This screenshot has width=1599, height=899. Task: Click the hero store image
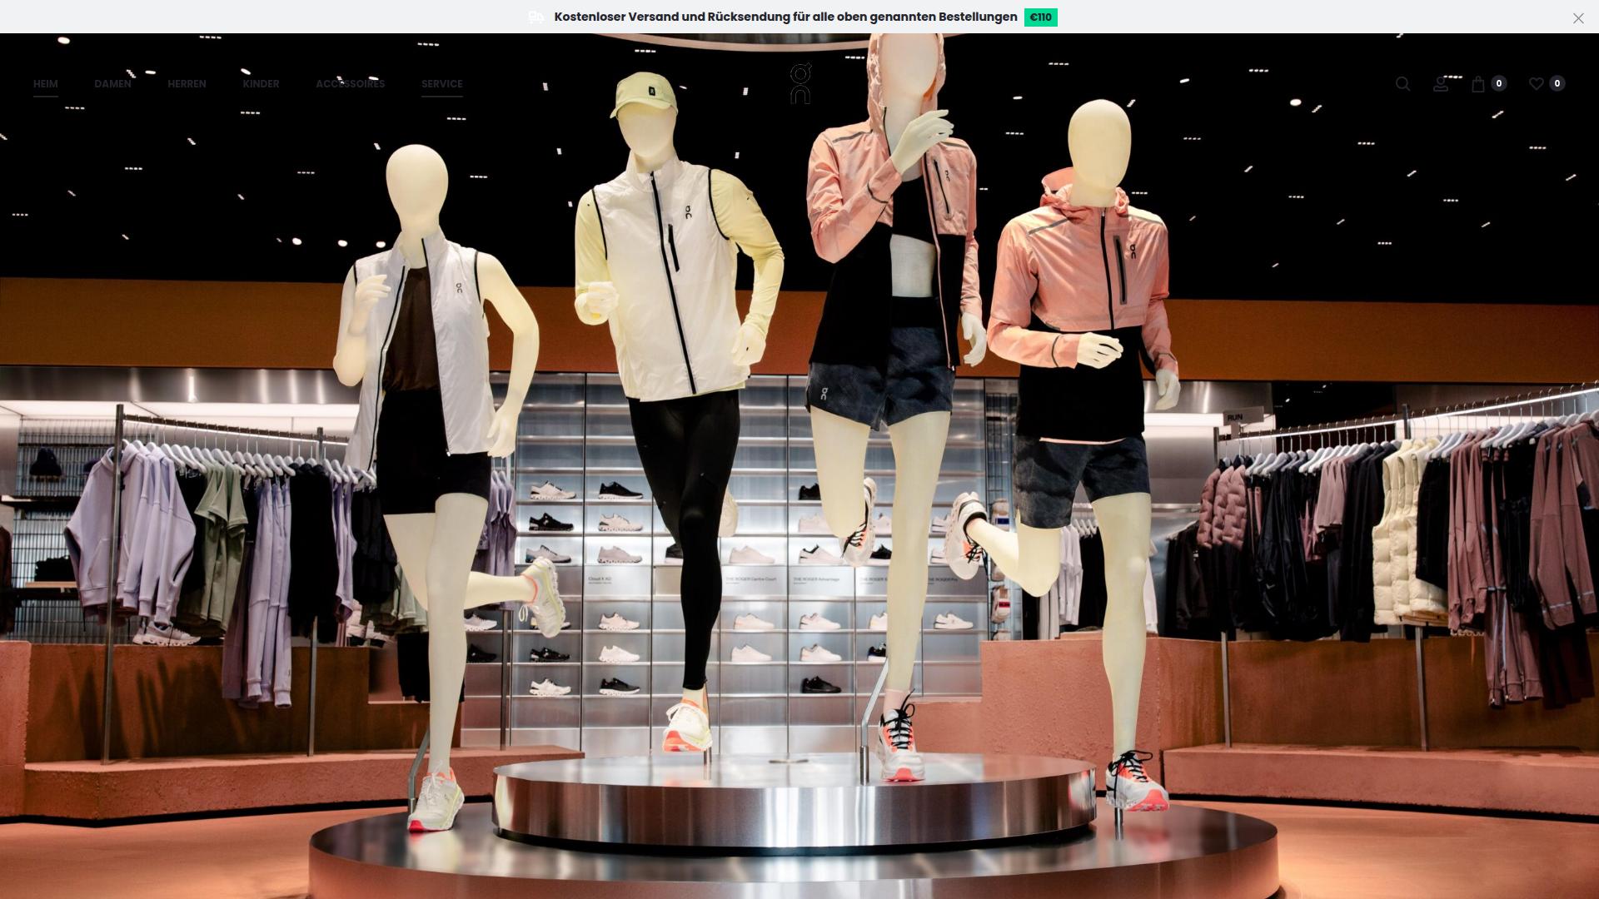click(799, 499)
